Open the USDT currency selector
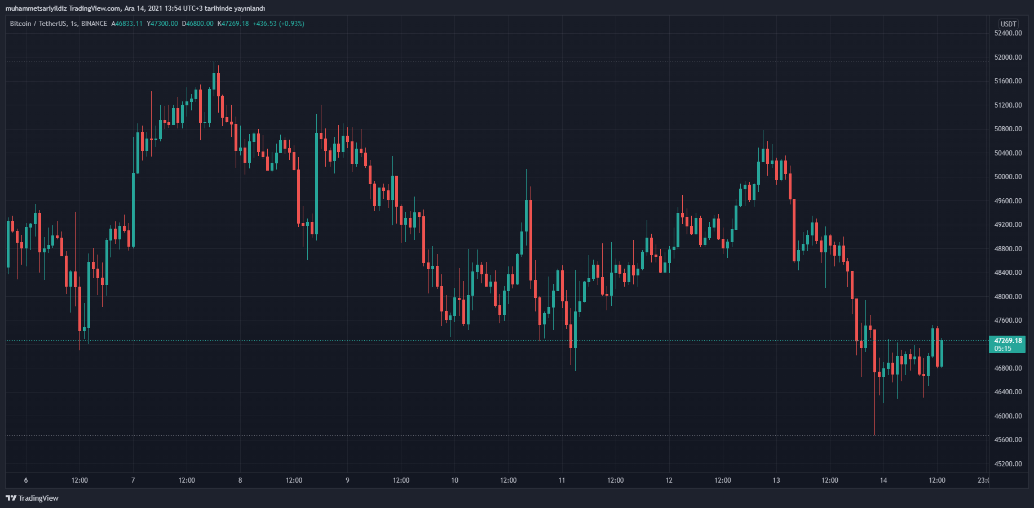 coord(1008,24)
